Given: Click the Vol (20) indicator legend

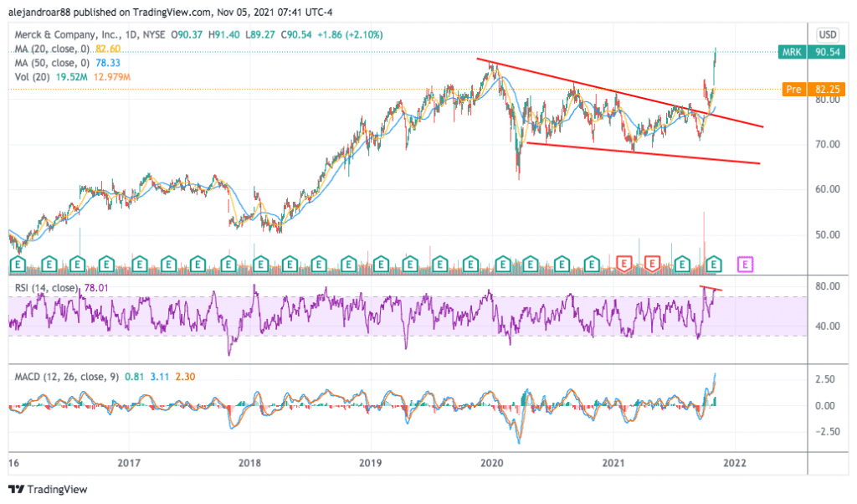Looking at the screenshot, I should coord(33,77).
